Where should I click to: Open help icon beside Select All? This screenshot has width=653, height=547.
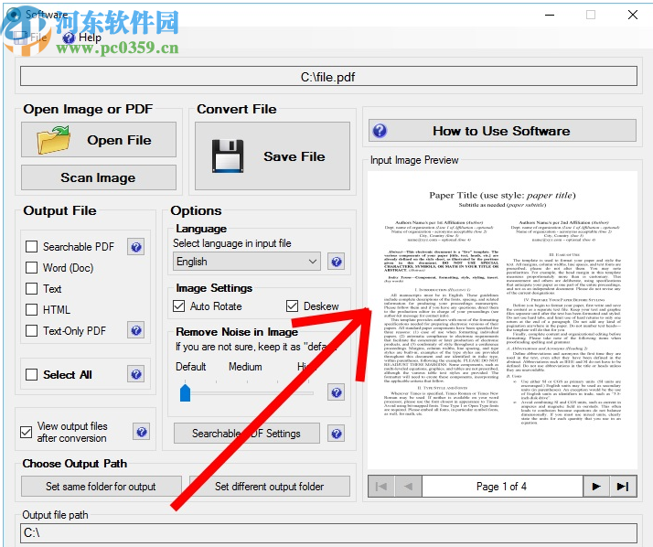click(135, 374)
